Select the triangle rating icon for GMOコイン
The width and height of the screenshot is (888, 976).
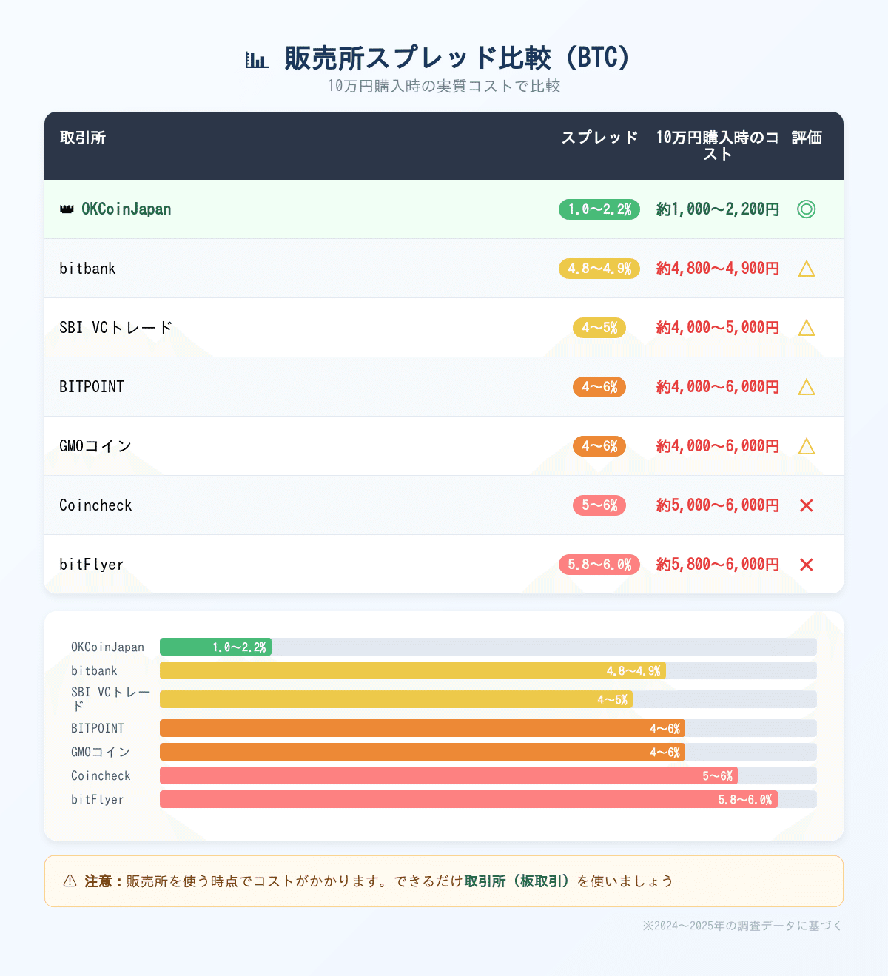coord(806,446)
